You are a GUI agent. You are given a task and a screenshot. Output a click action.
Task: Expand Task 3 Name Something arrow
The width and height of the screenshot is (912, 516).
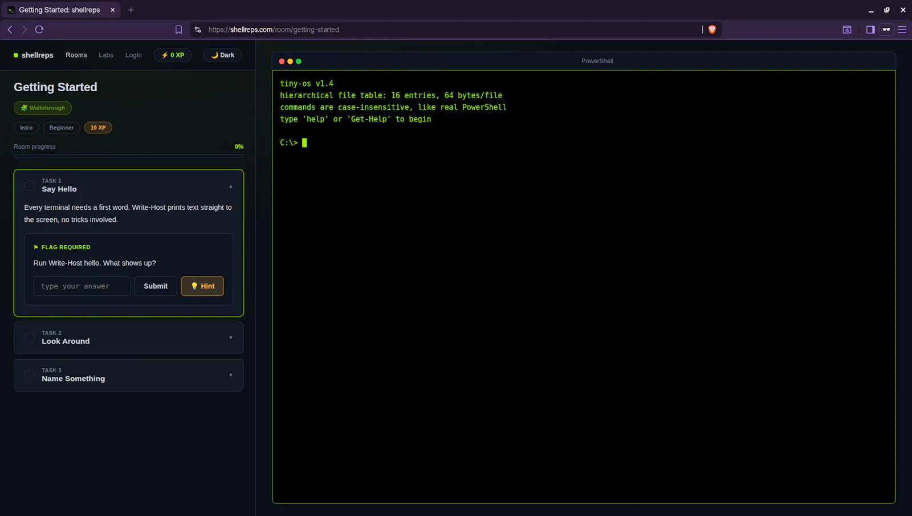pos(231,375)
